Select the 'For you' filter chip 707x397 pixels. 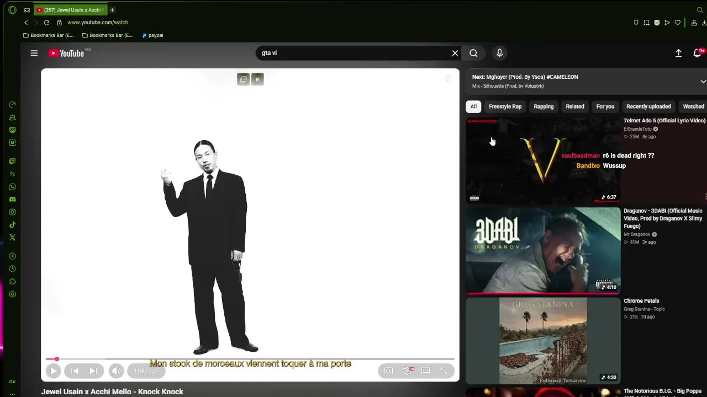[605, 106]
